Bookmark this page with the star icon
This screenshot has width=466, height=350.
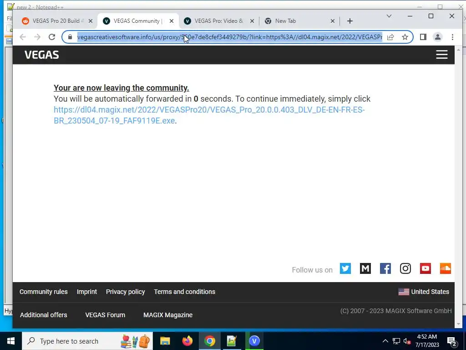pyautogui.click(x=405, y=37)
